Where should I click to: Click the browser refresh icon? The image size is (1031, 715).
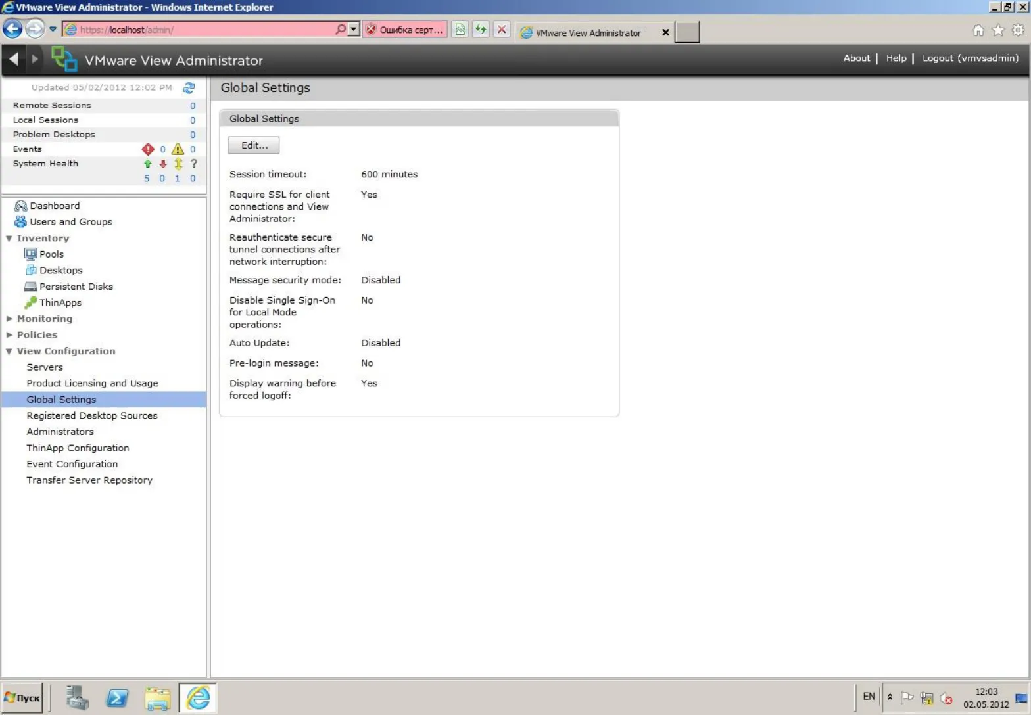[481, 30]
